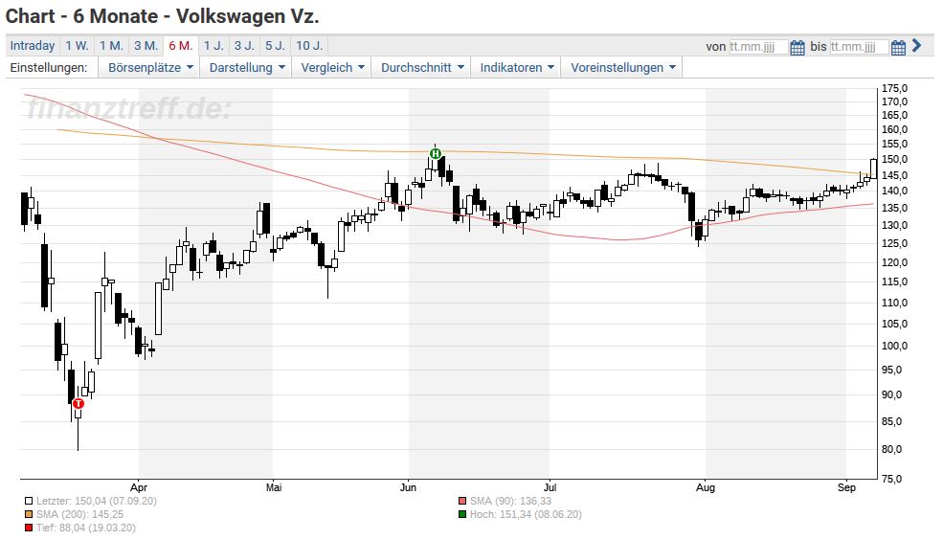Click 'Hoch: 151,34 (08.06.20)' legend text
Screen dimensions: 943x540
click(x=526, y=514)
